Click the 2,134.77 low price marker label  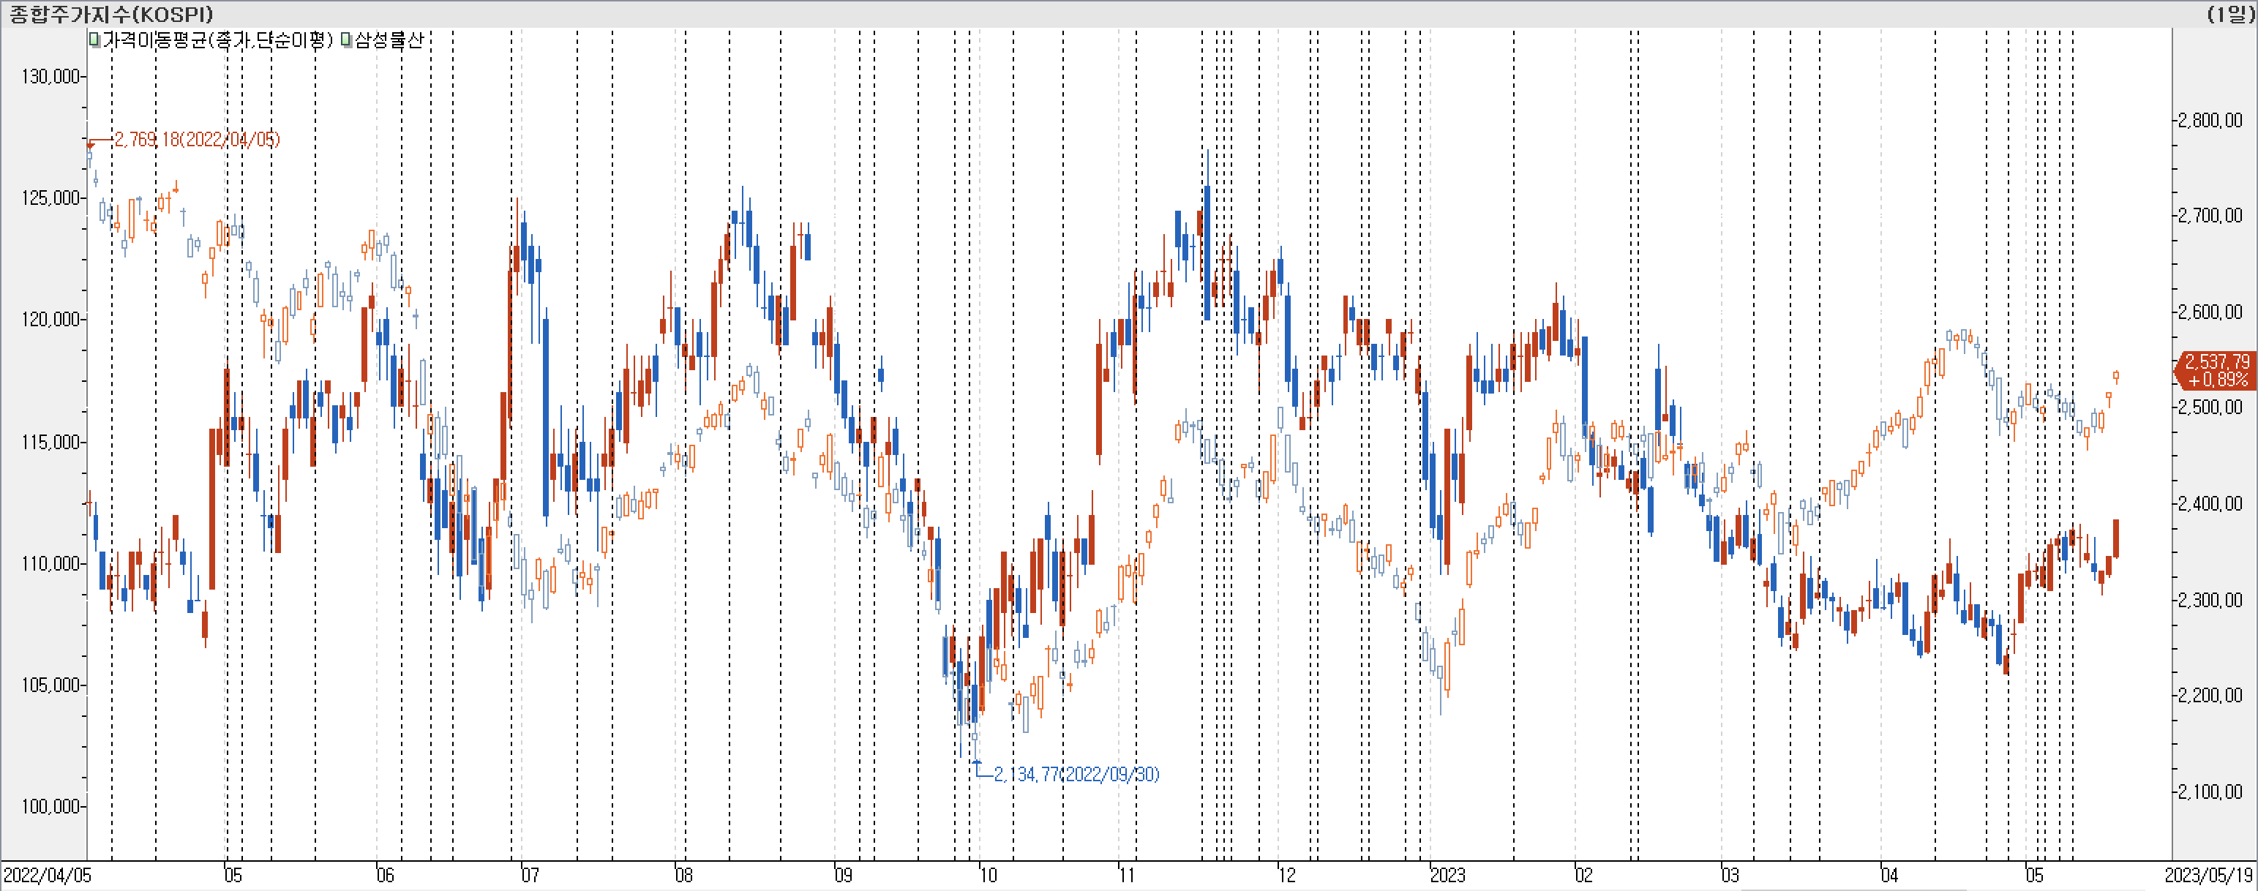[1076, 775]
